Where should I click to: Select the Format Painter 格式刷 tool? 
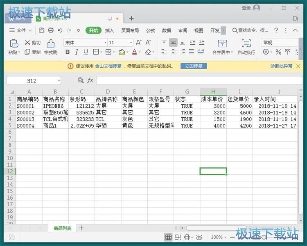[51, 47]
